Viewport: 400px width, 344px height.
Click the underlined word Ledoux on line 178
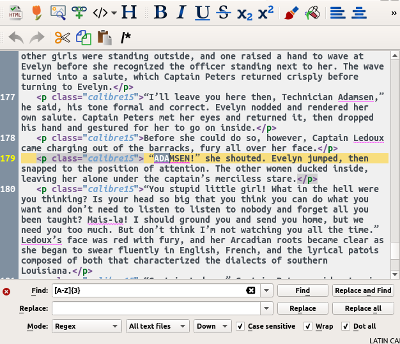(368, 138)
